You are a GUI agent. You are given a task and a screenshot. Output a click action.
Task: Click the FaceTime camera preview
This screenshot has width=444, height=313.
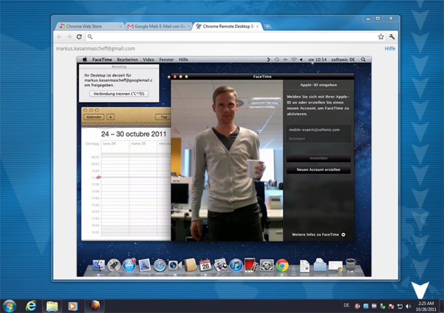point(227,160)
